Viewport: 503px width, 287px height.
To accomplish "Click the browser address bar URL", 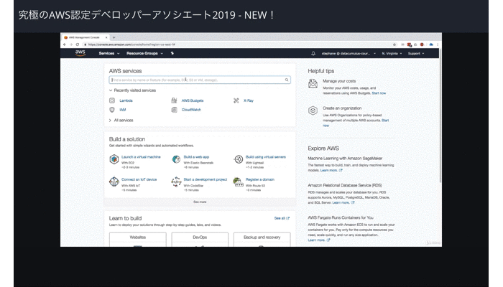I will click(x=131, y=44).
